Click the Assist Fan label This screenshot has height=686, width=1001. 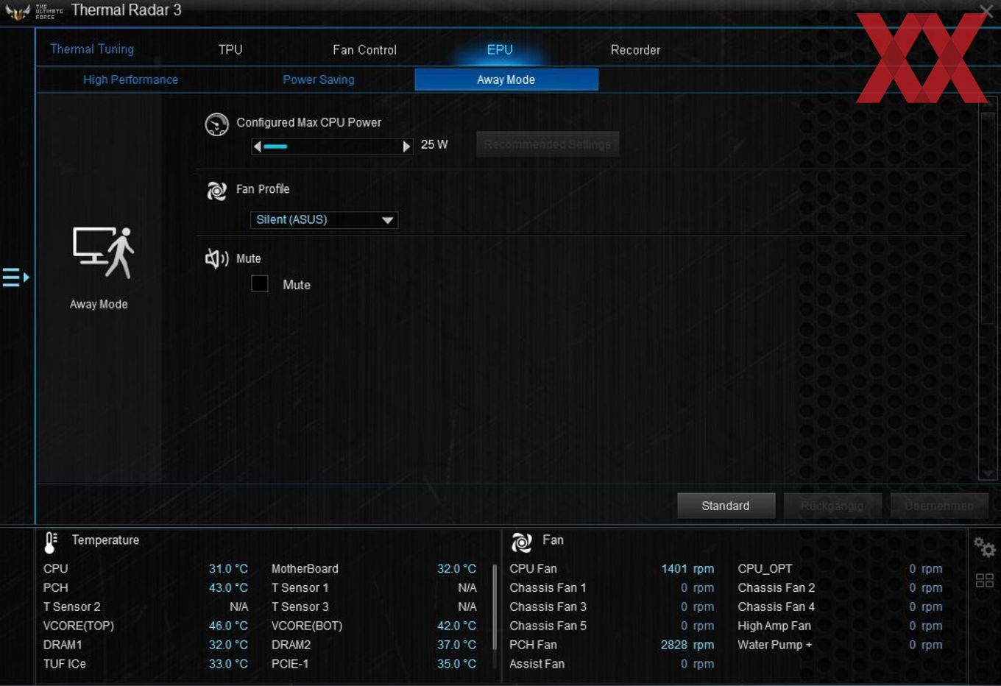point(537,663)
